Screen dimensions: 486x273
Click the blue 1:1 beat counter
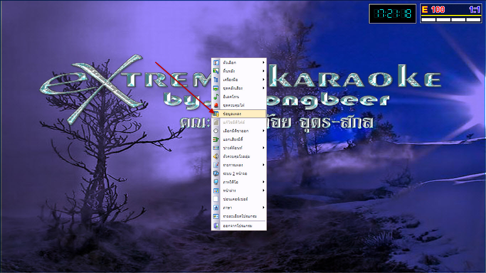pyautogui.click(x=475, y=10)
